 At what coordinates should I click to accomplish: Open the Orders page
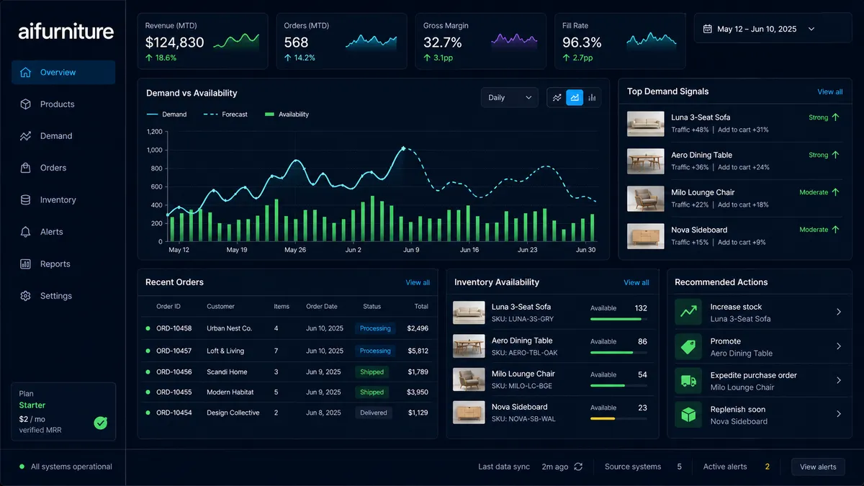point(63,168)
